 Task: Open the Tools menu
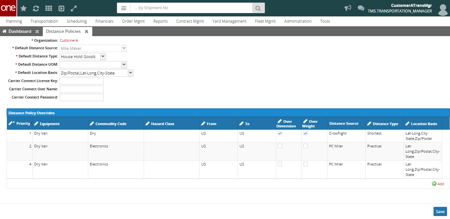(325, 21)
